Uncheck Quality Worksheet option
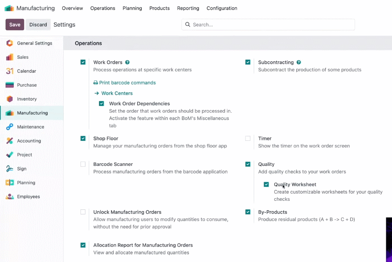 266,184
